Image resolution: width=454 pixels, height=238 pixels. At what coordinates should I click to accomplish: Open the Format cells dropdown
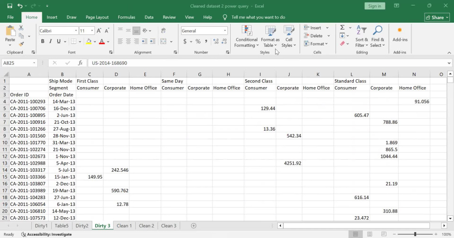click(316, 44)
